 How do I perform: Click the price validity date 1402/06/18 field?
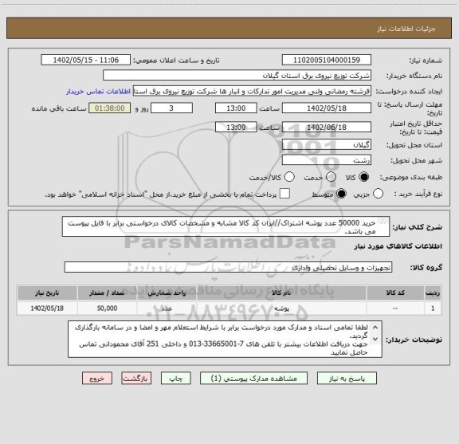coord(327,127)
